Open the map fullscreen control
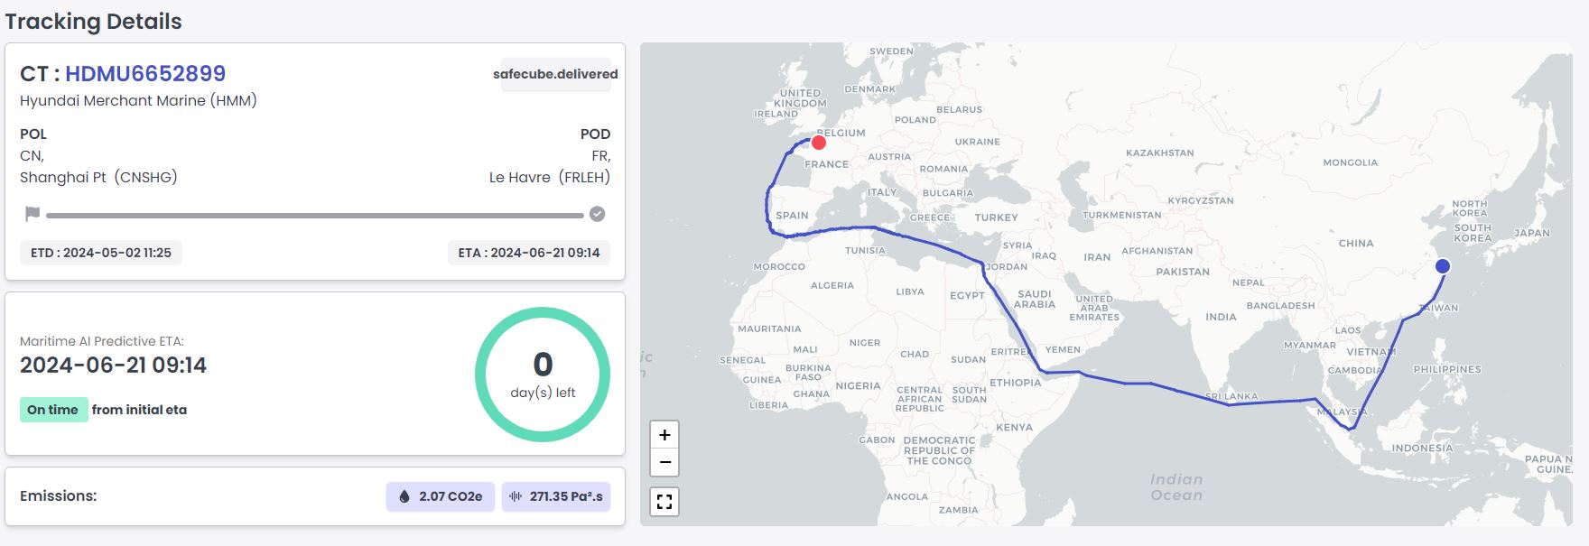Screen dimensions: 1589x546 pos(664,502)
